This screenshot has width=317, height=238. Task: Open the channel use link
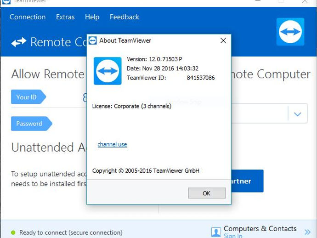point(112,144)
